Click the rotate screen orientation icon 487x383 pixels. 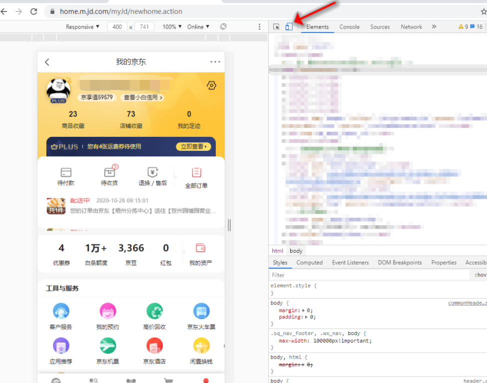tap(223, 26)
